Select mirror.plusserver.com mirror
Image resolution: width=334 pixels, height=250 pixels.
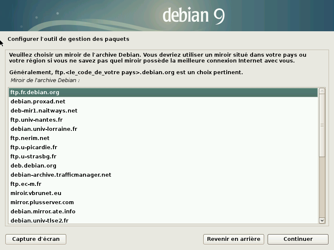coord(42,202)
